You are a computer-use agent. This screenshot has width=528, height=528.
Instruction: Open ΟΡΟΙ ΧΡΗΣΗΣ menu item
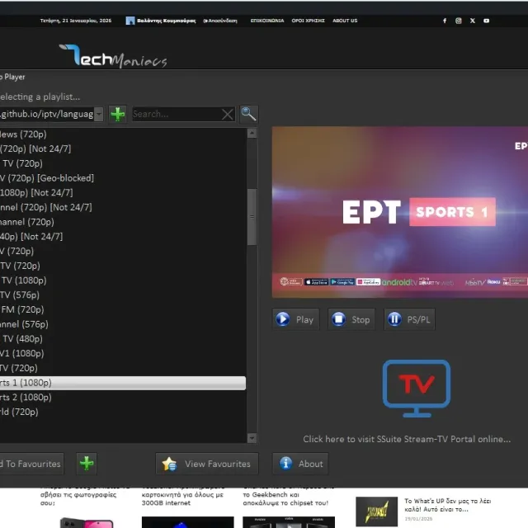click(x=308, y=21)
